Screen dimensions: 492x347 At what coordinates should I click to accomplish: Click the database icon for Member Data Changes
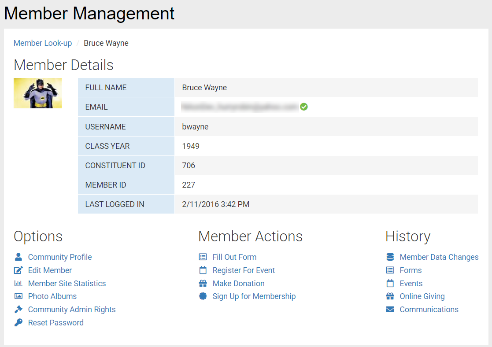tap(389, 257)
